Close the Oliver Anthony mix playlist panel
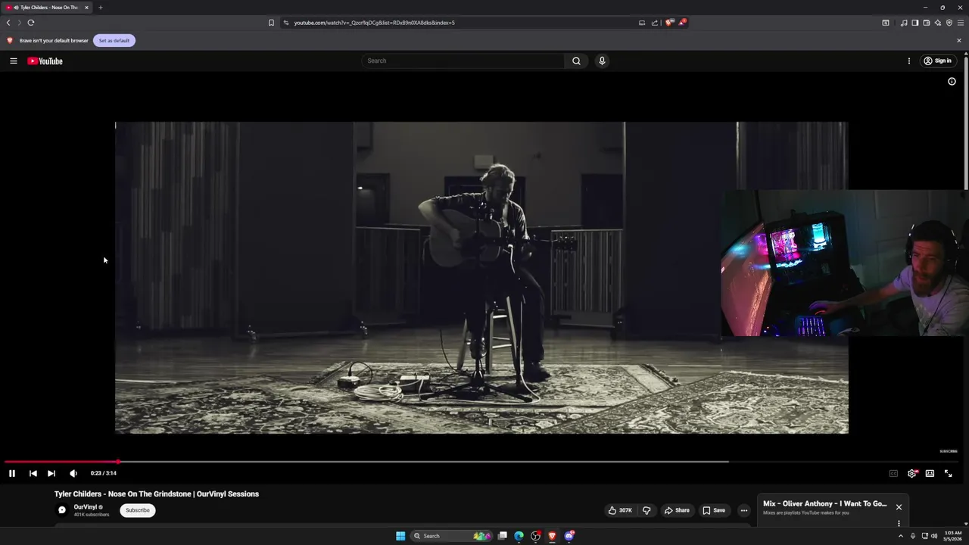 tap(899, 507)
